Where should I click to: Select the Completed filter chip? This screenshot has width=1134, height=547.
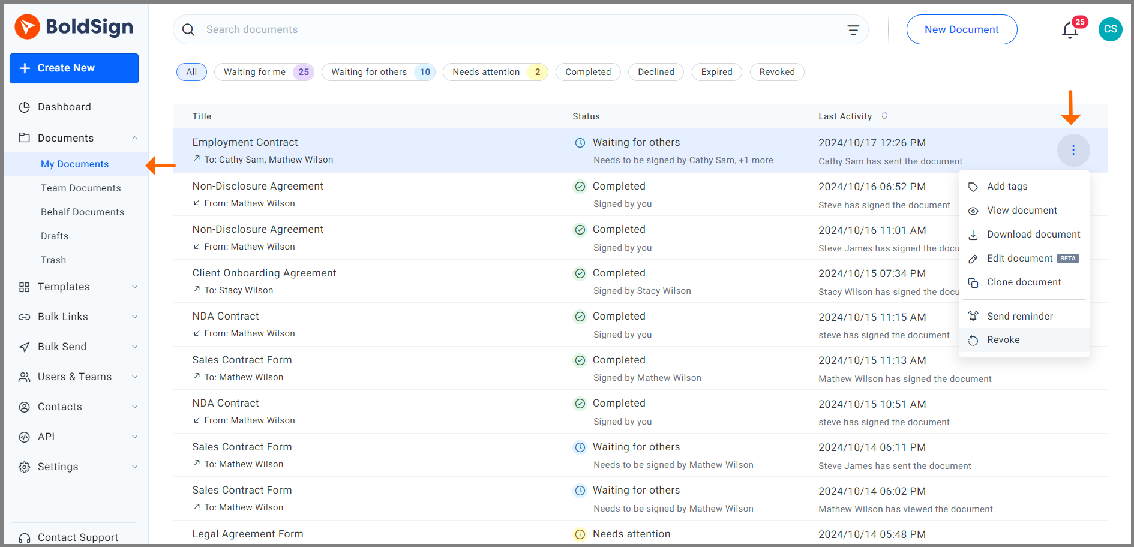pos(587,72)
